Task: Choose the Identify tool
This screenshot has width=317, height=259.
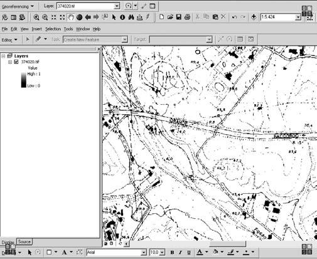Action: pyautogui.click(x=122, y=17)
